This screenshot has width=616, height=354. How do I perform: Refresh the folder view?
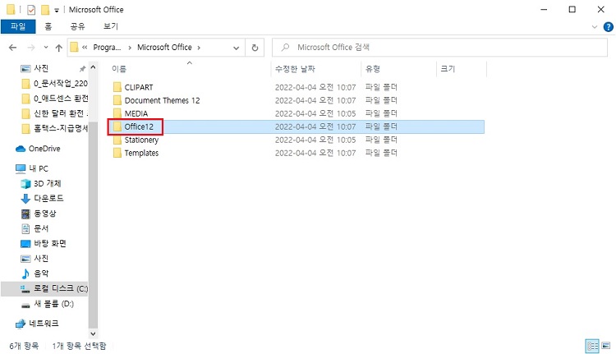255,48
